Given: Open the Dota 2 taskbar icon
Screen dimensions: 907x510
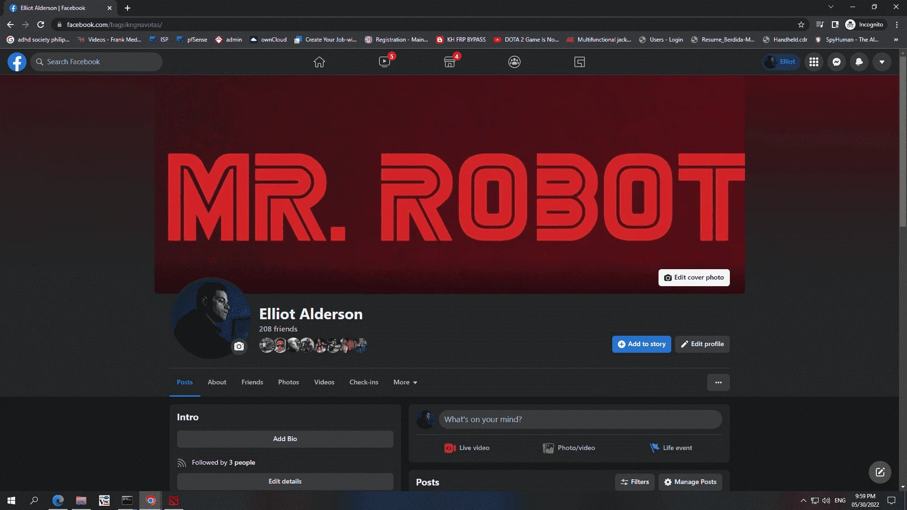Looking at the screenshot, I should point(174,501).
